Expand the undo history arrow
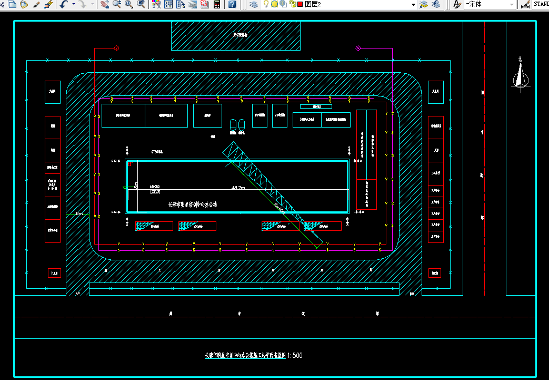 pyautogui.click(x=74, y=4)
